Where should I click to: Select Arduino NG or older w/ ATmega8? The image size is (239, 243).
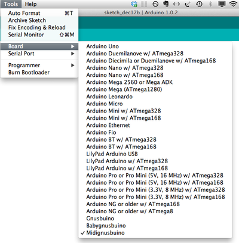(155, 211)
